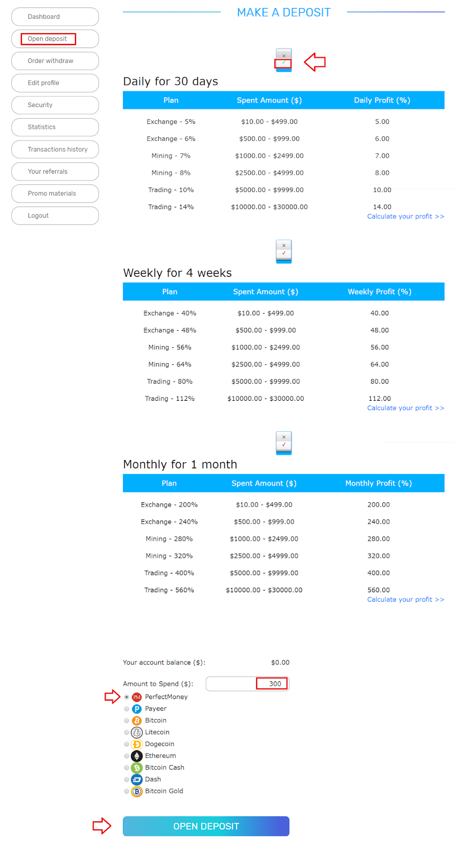Click the 'Monthly Profit (%)' column header
This screenshot has width=455, height=855.
click(x=379, y=483)
